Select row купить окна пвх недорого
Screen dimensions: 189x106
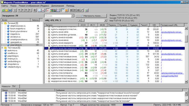[x=114, y=48]
